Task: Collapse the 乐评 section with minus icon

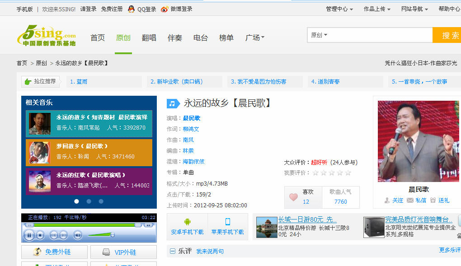Action: point(173,251)
